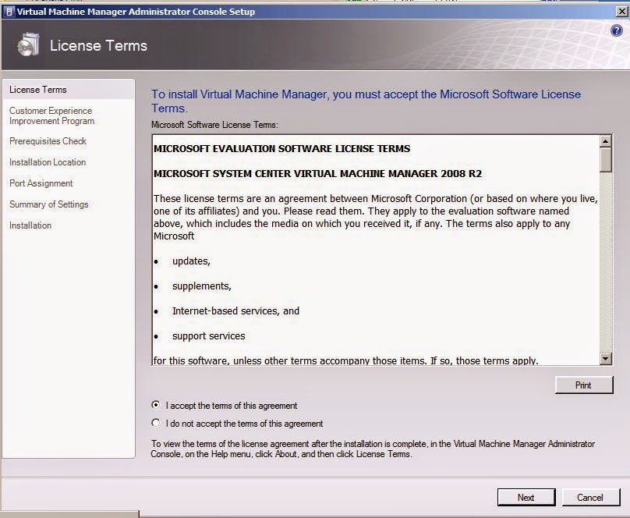Screen dimensions: 630x518
Task: Click MICROSOFT SYSTEM CENTER VIRTUAL MACHINE MANAGER 2008 R2 line
Action: pos(317,174)
